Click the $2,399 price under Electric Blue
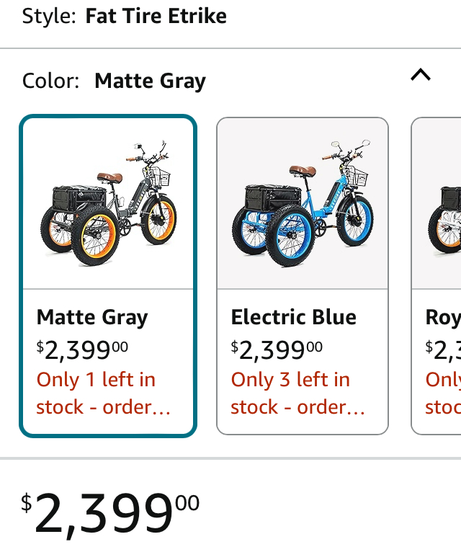 click(x=277, y=350)
